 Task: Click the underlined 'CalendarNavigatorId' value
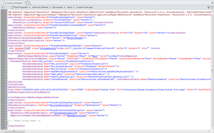coord(66,113)
